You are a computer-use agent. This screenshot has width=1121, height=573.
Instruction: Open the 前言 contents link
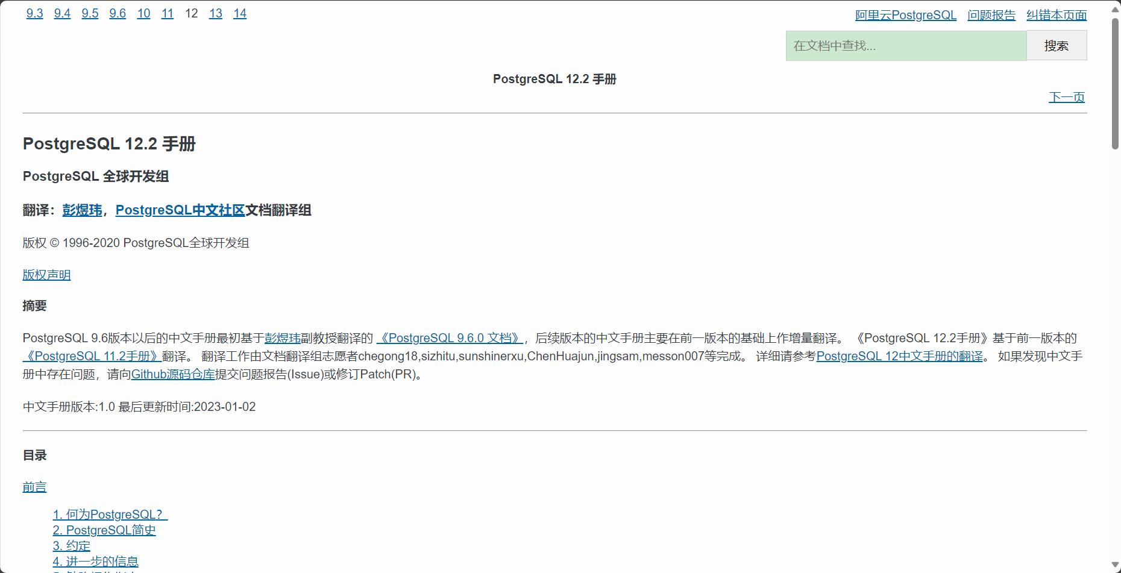pyautogui.click(x=34, y=487)
